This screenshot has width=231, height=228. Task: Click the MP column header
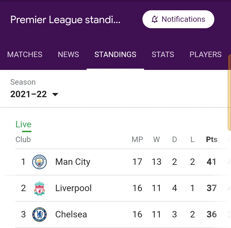(137, 139)
